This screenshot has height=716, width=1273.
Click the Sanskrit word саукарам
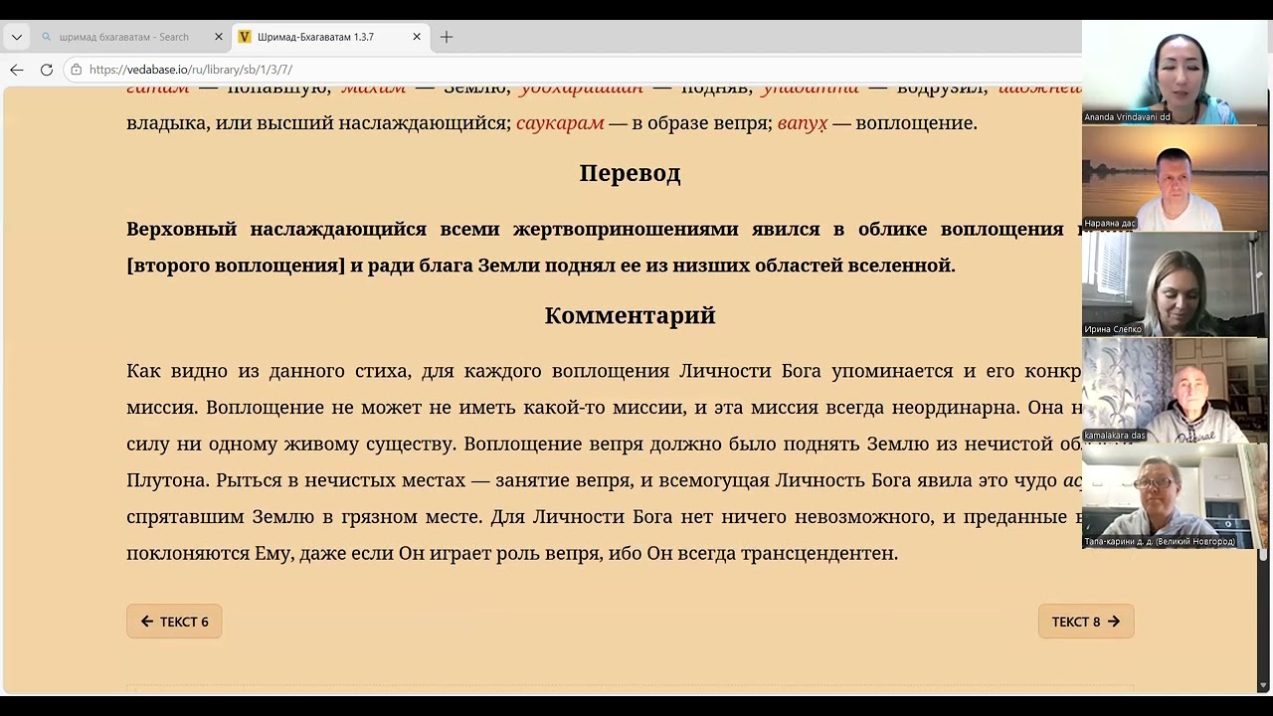pyautogui.click(x=560, y=123)
